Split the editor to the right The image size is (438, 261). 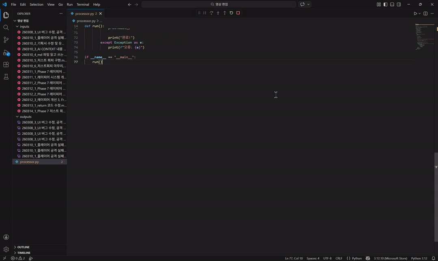[x=425, y=13]
